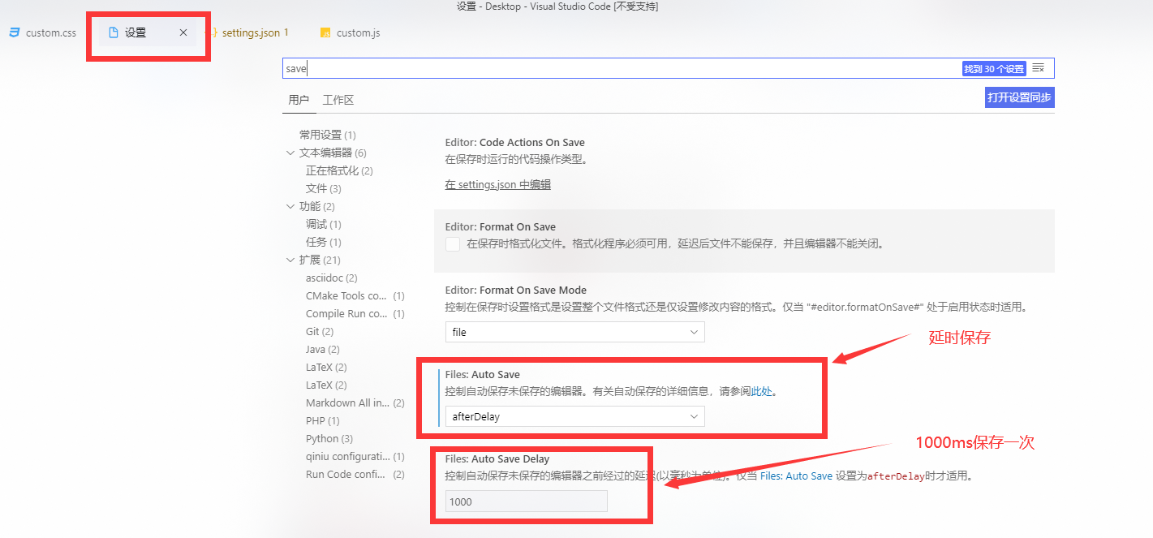
Task: Switch to the 用户 tab
Action: point(299,99)
